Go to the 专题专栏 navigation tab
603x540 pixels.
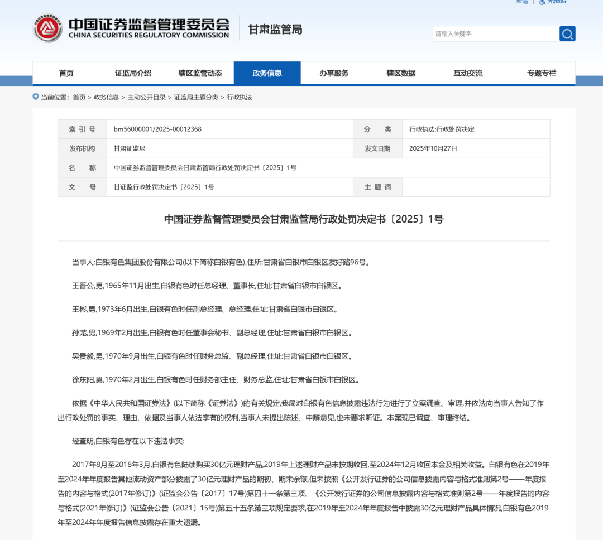[542, 73]
